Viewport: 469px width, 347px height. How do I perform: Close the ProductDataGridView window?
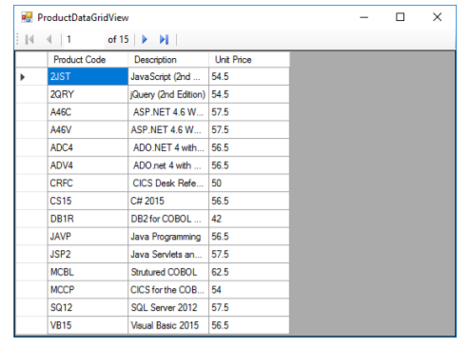tap(438, 17)
